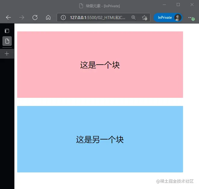The image size is (199, 189).
Task: Click the page title 块级元素 - [InPrivate]
Action: point(103,6)
